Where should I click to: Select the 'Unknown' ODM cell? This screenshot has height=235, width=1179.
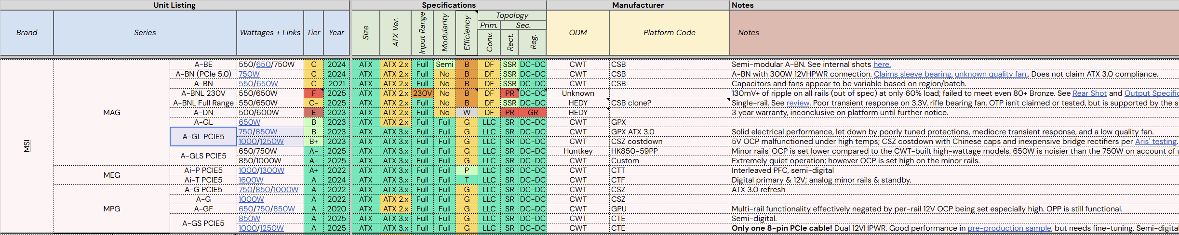[578, 93]
